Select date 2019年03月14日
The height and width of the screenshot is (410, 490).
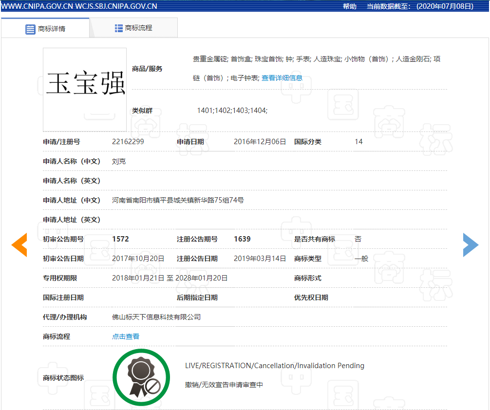click(260, 259)
